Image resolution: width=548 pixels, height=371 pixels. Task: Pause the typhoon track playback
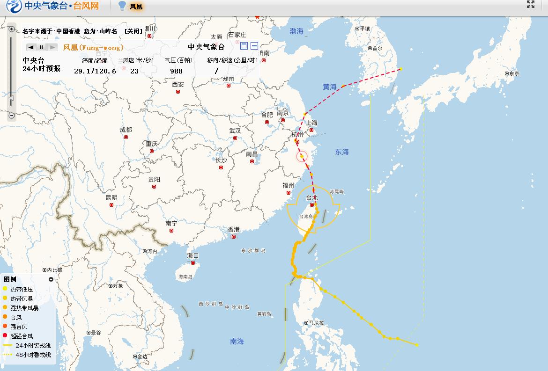click(41, 47)
